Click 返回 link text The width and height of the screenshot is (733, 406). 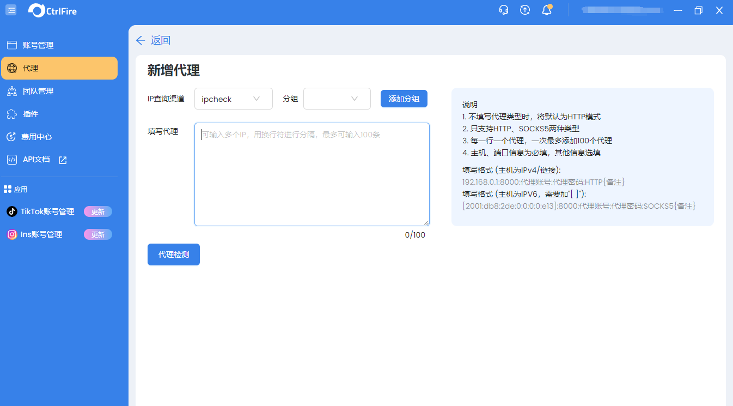pyautogui.click(x=161, y=40)
